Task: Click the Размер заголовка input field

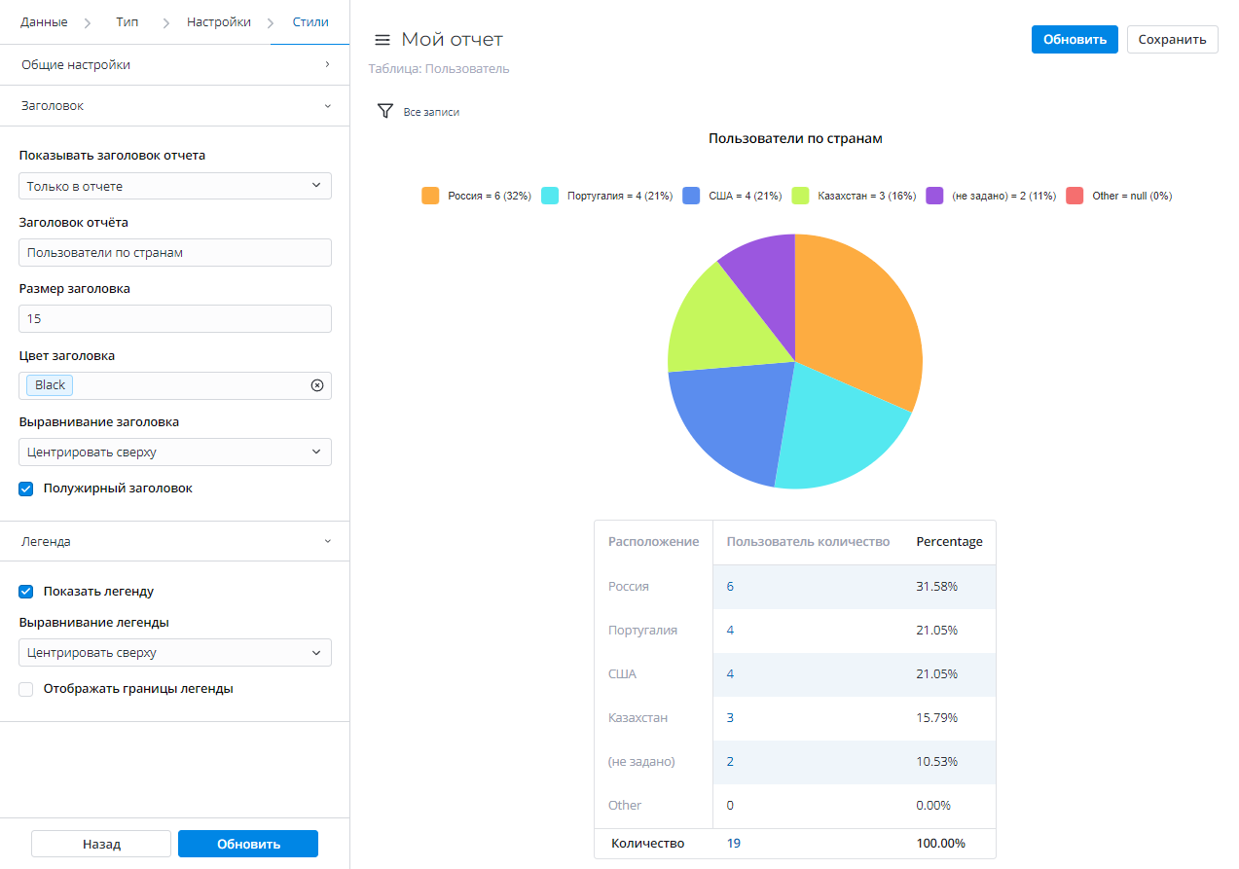Action: [175, 319]
